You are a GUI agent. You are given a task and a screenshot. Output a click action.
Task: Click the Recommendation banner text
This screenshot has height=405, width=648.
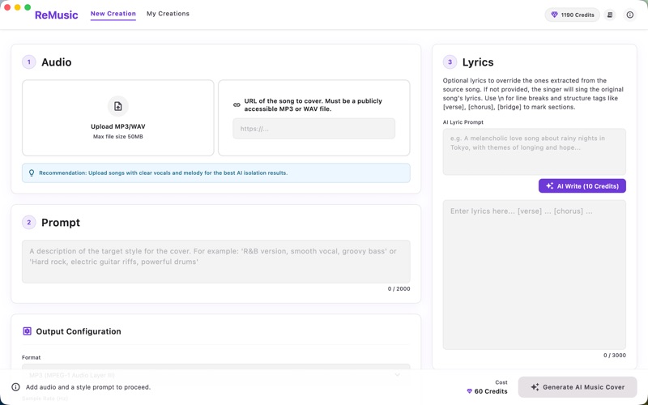click(x=164, y=173)
